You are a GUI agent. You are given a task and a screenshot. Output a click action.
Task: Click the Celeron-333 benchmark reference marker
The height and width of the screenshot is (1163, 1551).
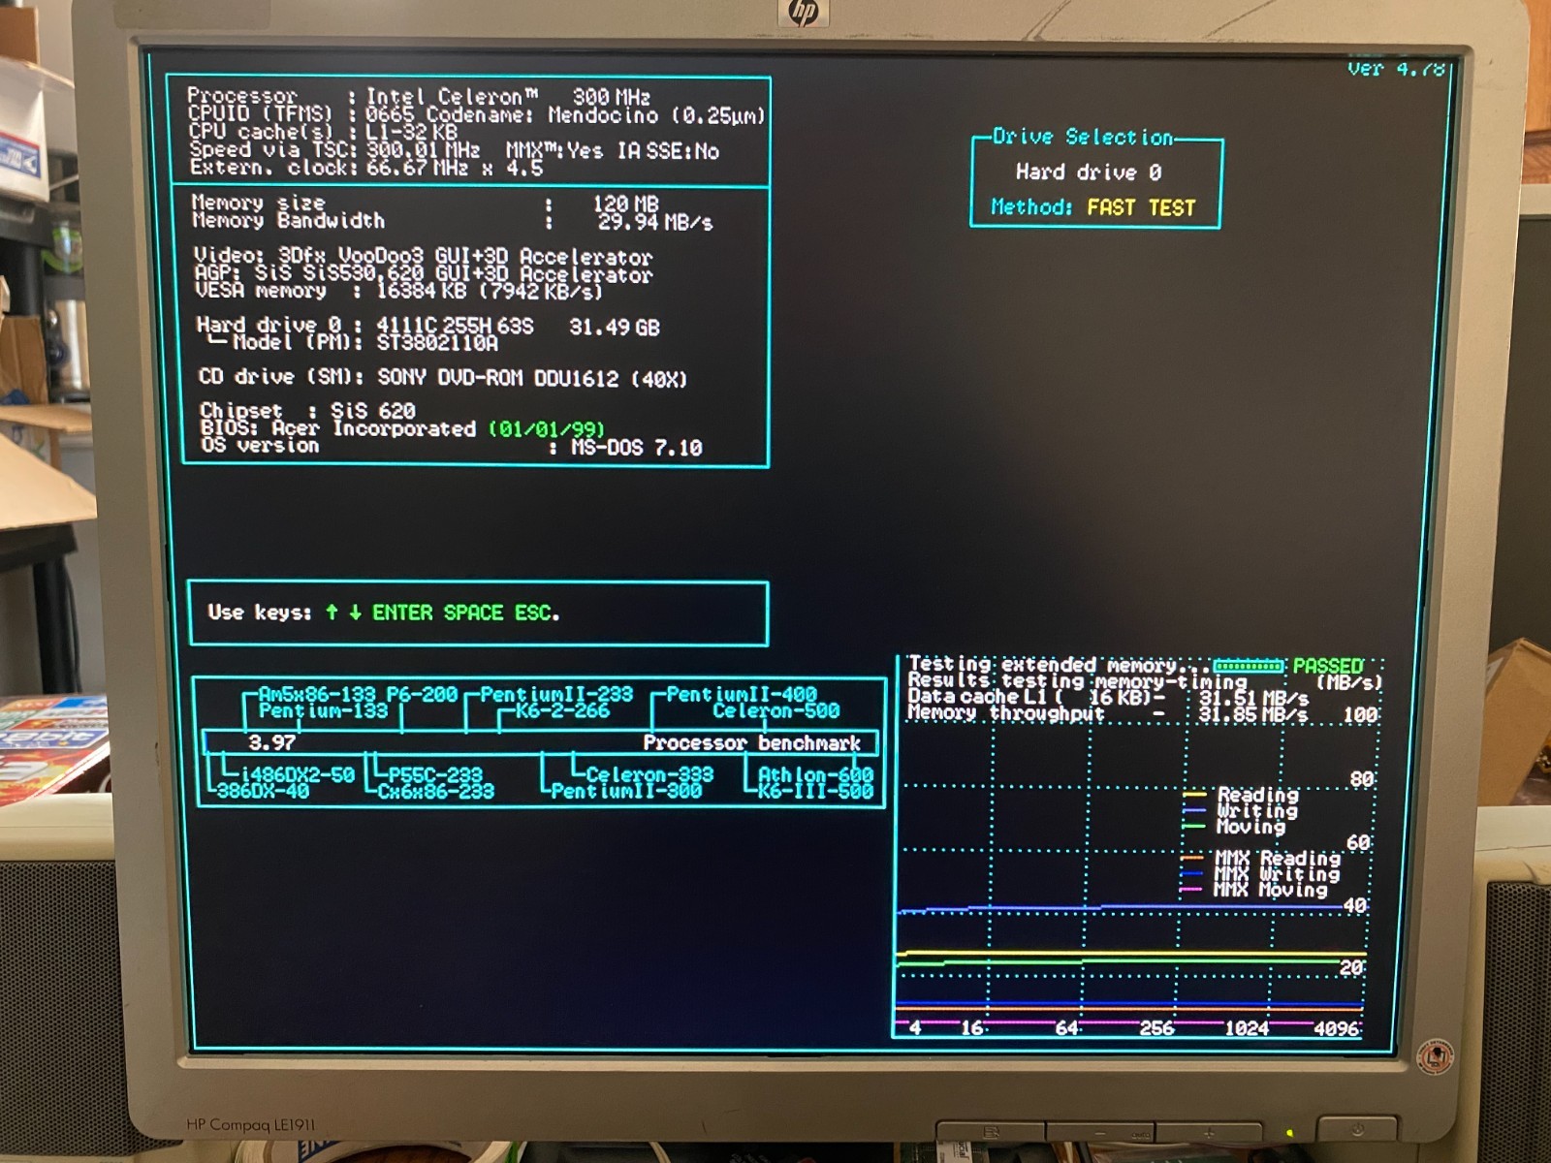[649, 774]
